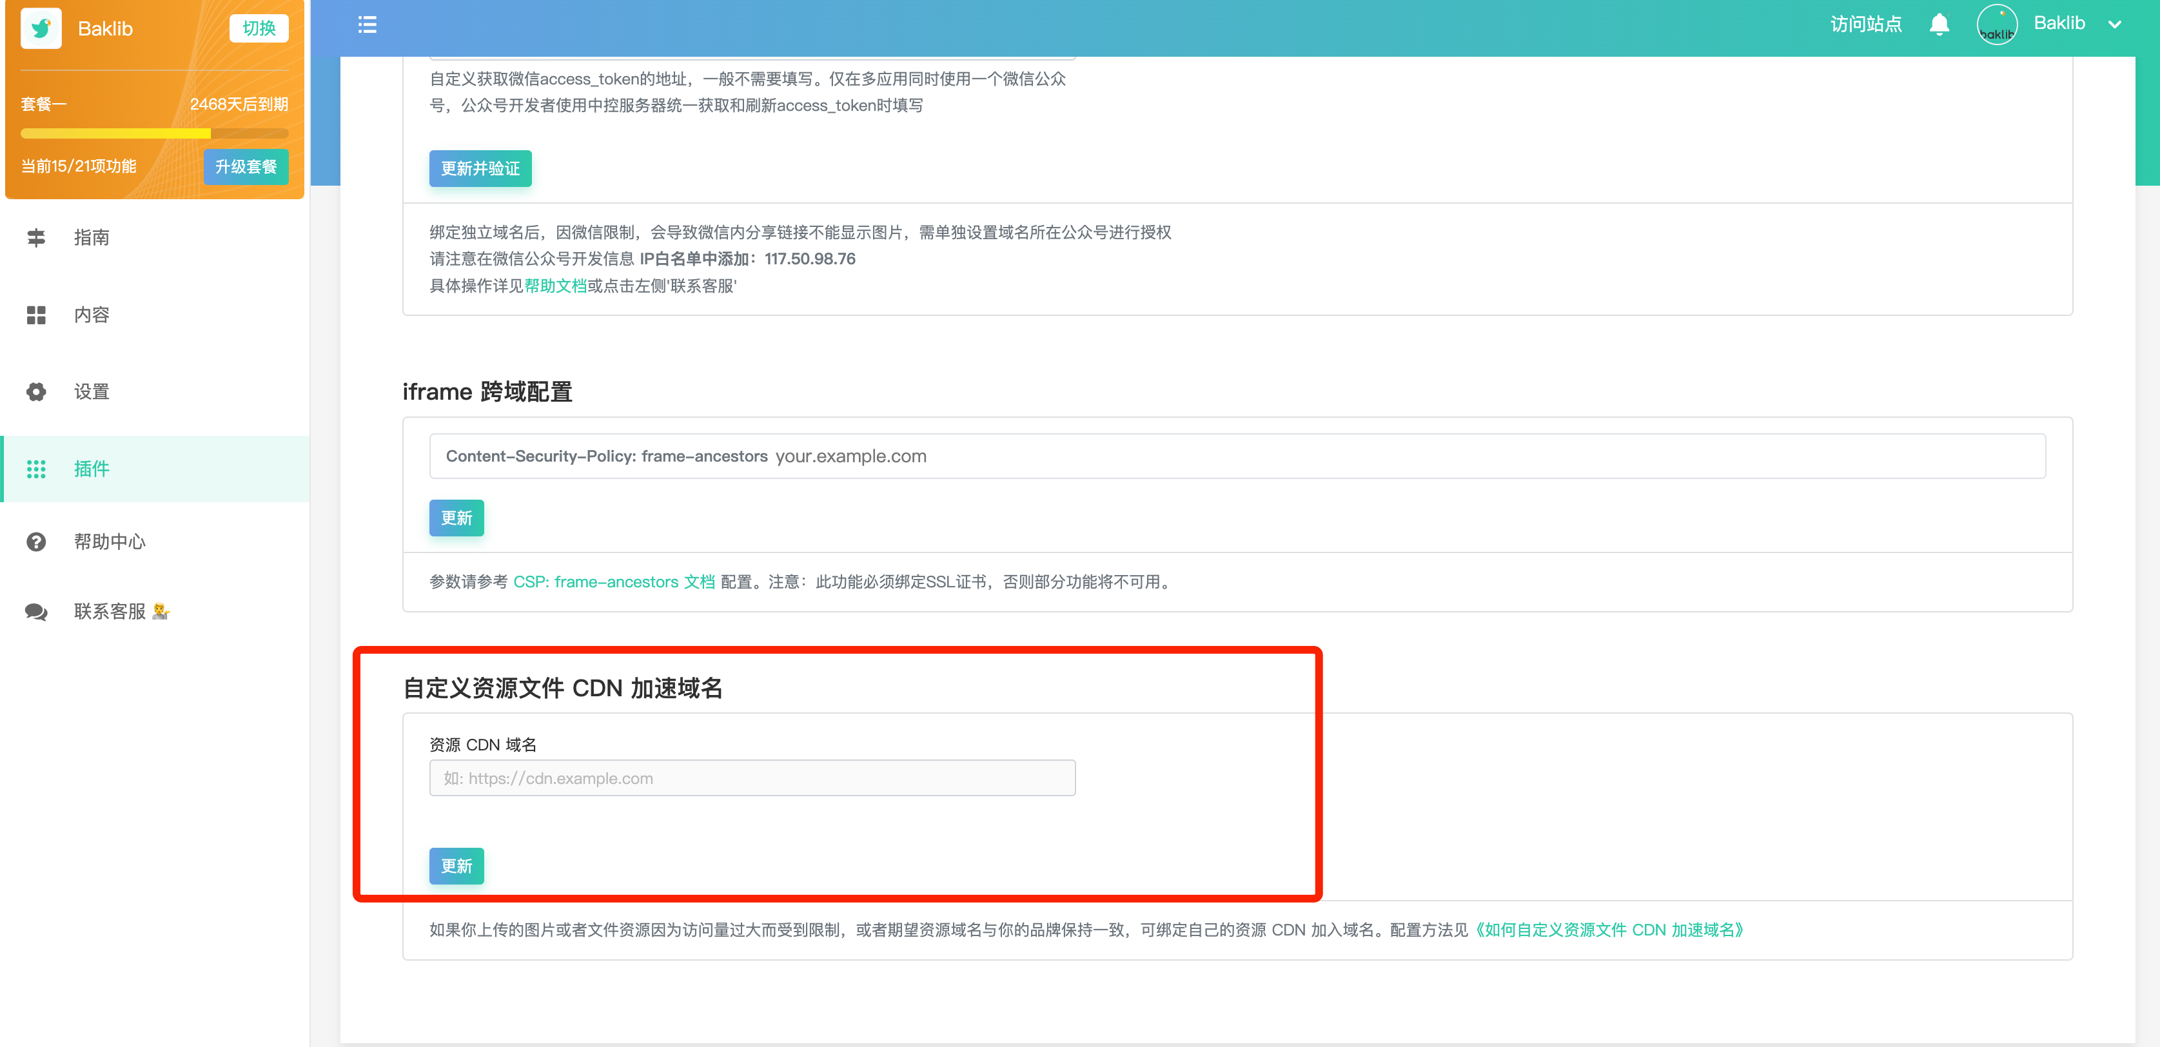The width and height of the screenshot is (2160, 1047).
Task: Click the Baklib site name in sidebar
Action: [x=106, y=28]
